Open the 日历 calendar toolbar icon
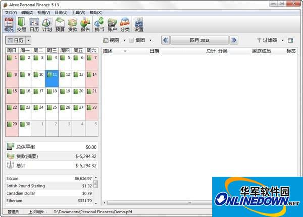Viewport: 303px width, 217px height. (x=34, y=24)
